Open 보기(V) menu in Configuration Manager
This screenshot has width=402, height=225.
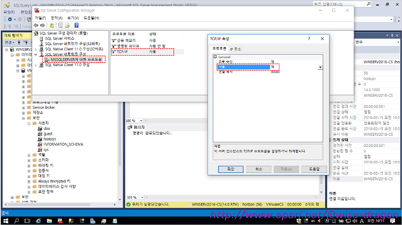73,18
